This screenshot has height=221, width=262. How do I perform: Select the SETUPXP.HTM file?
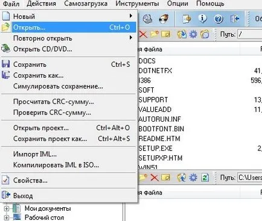pos(161,158)
